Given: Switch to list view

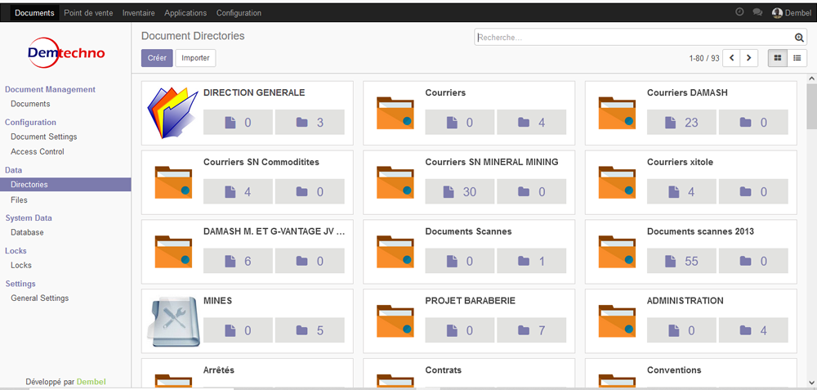Looking at the screenshot, I should coord(797,58).
